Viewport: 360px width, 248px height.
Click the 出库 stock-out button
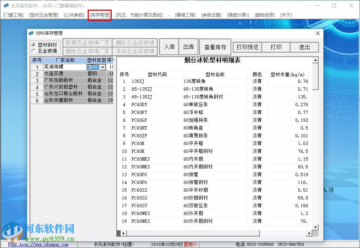pos(188,47)
